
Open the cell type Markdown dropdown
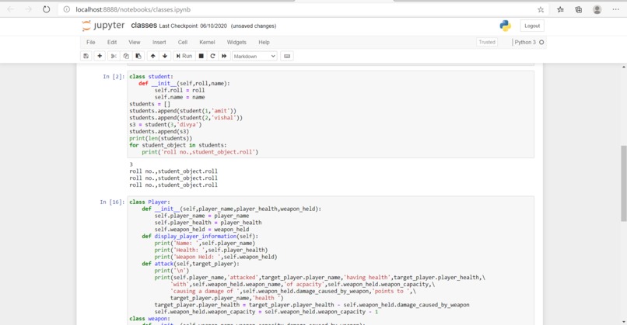[254, 56]
